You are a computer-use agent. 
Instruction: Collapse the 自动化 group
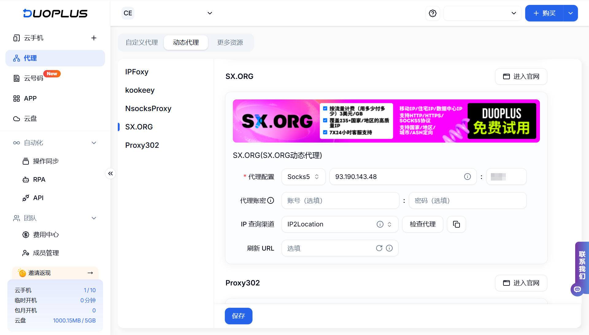(94, 143)
